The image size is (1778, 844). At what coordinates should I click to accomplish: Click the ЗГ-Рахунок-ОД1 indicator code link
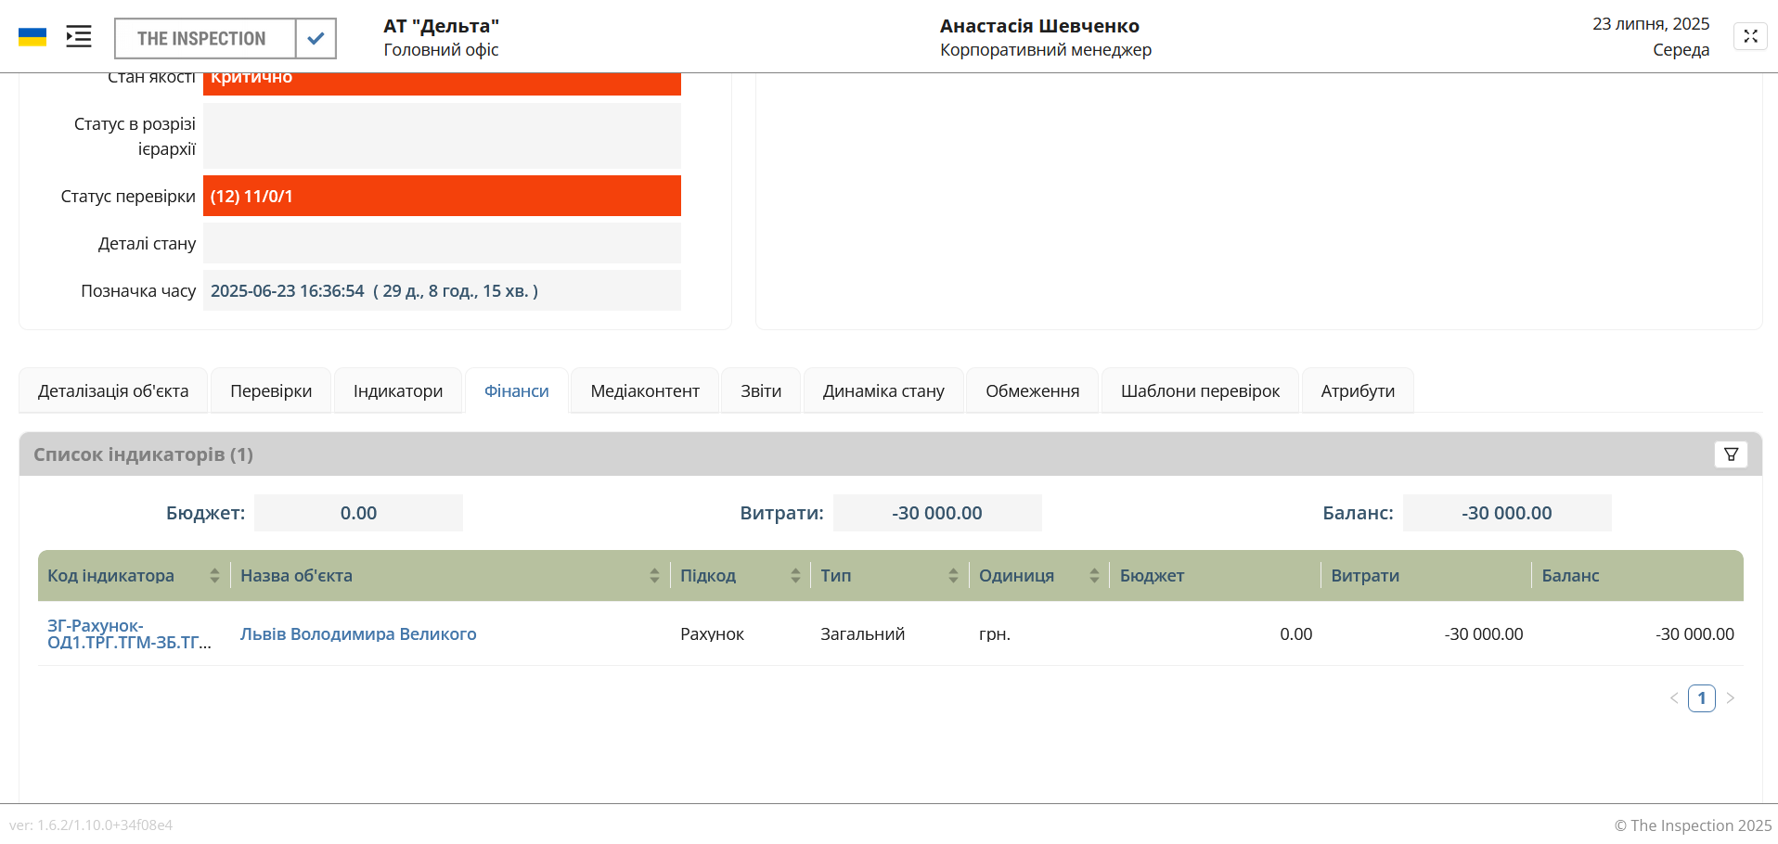129,633
